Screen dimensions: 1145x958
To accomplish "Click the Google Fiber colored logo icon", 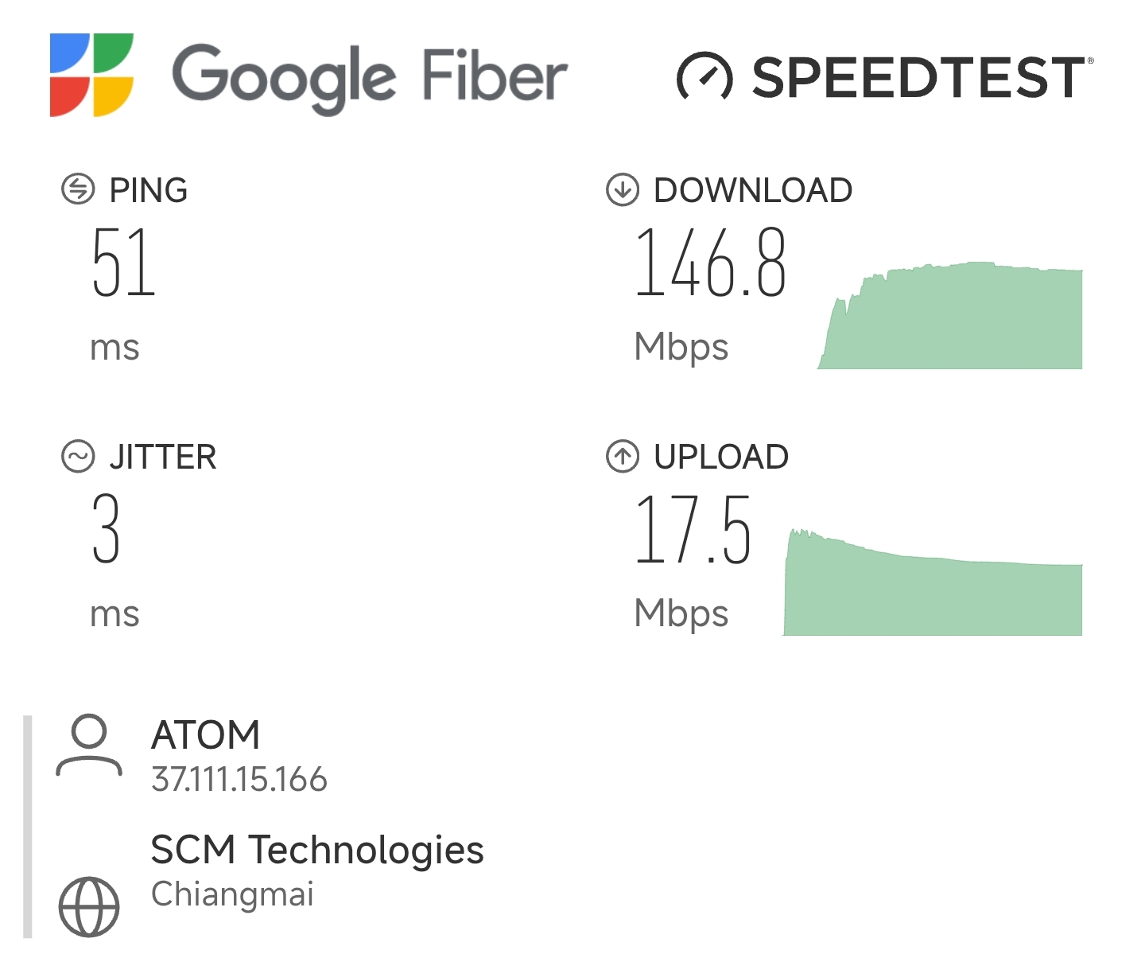I will [91, 75].
